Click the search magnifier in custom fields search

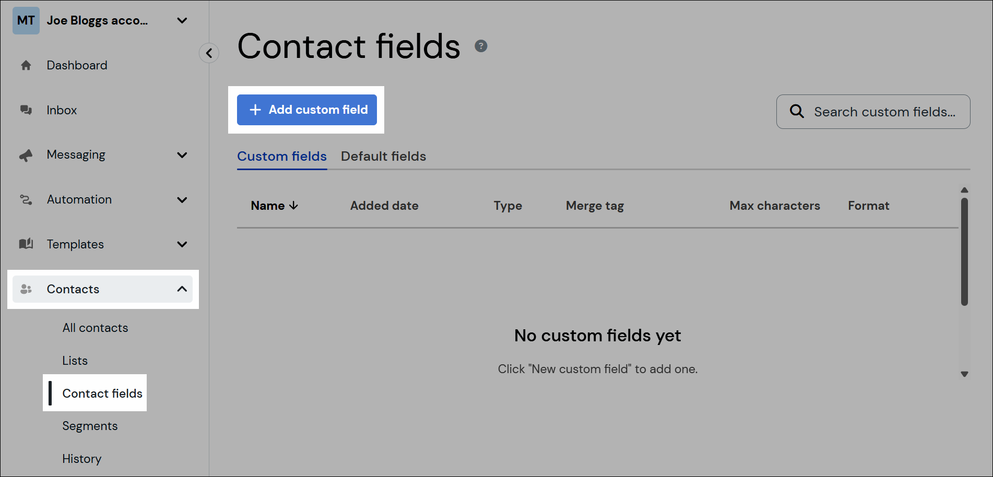(796, 111)
